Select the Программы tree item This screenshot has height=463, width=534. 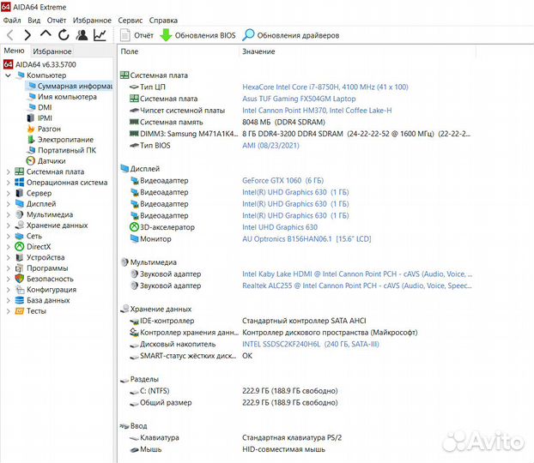[47, 268]
